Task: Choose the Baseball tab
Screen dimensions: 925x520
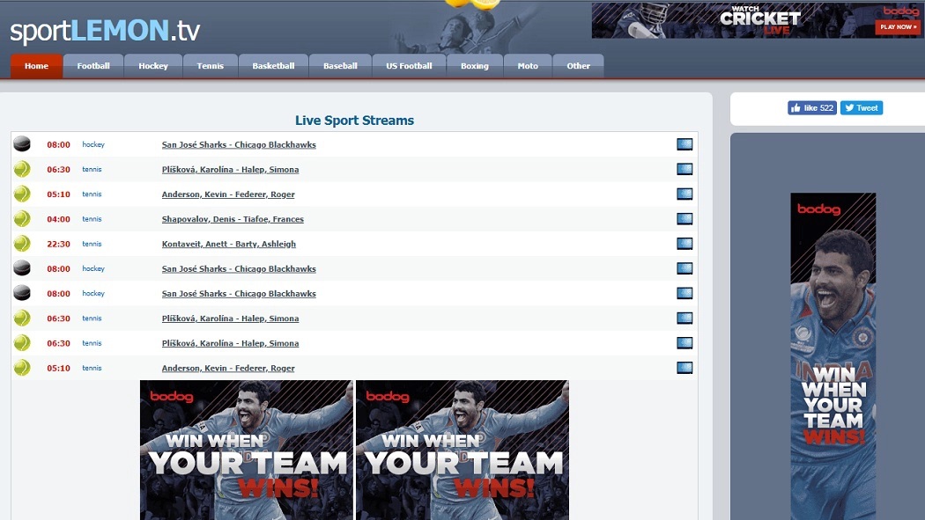Action: [x=340, y=66]
